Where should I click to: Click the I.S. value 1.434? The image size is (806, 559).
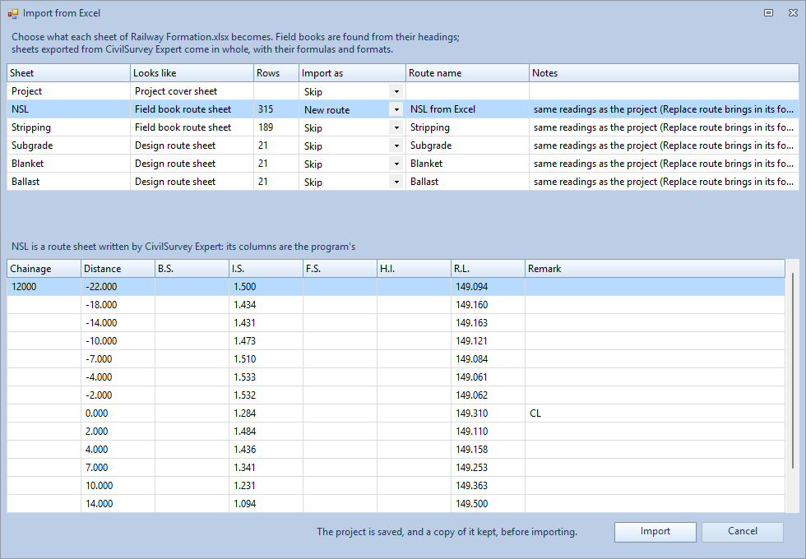click(x=266, y=305)
